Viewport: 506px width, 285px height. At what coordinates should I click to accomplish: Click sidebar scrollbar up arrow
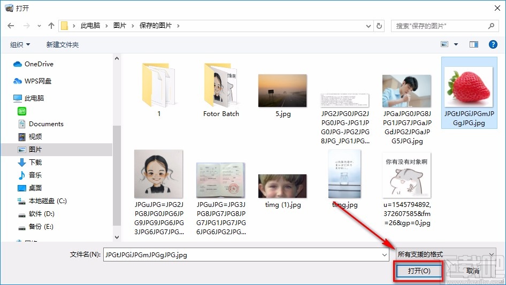[117, 58]
